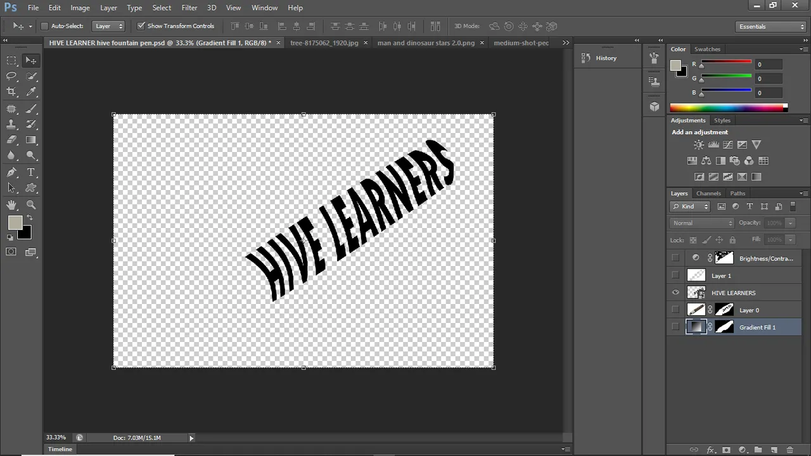Select the Pen tool
This screenshot has width=811, height=456.
(x=11, y=172)
